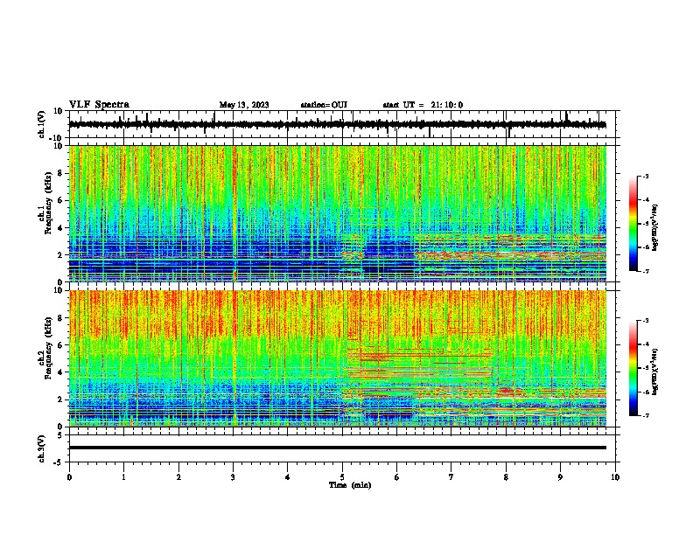Click the "start UT = 21:10:0" header text

[x=423, y=105]
